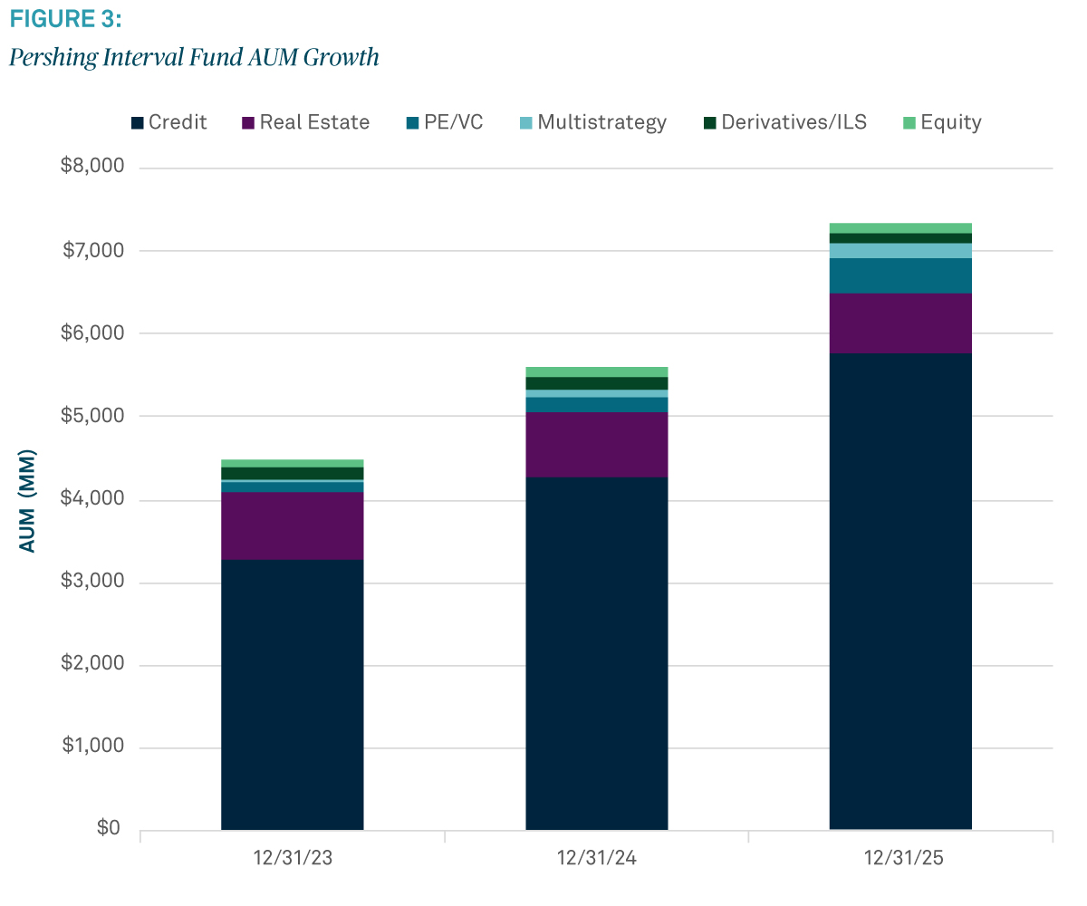Select the PE/VC legend marker
The height and width of the screenshot is (906, 1087).
pyautogui.click(x=410, y=121)
